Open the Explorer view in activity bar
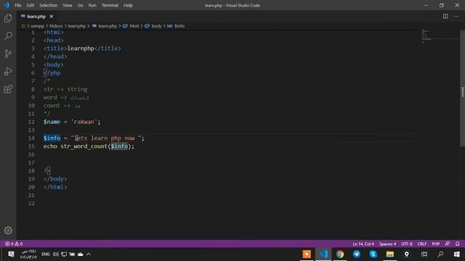The width and height of the screenshot is (465, 261). tap(8, 18)
